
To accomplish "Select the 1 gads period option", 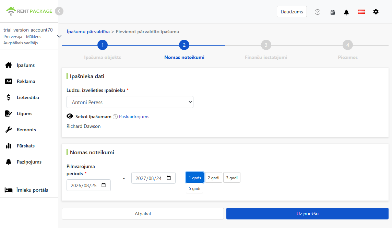I will coord(195,178).
